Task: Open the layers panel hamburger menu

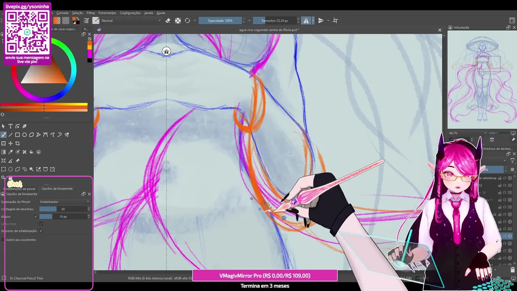Action: click(513, 170)
